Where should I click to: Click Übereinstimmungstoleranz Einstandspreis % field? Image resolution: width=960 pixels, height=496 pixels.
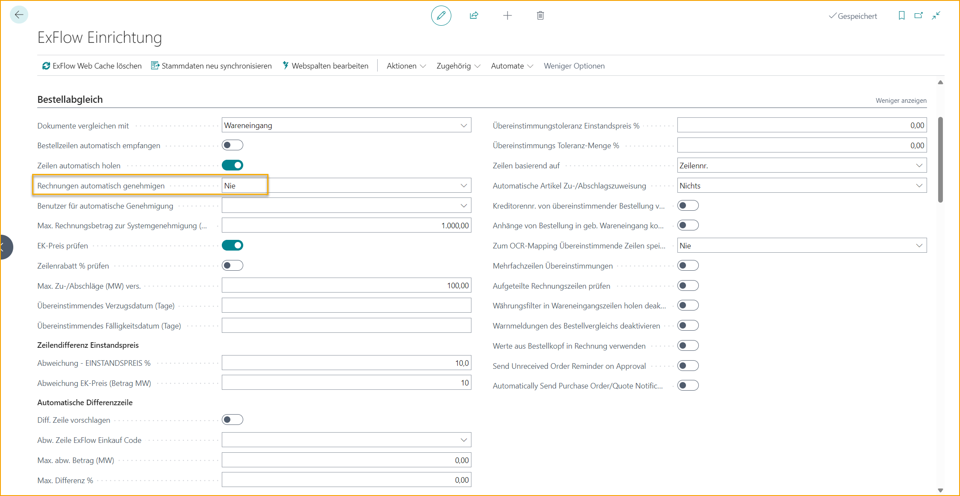tap(802, 125)
